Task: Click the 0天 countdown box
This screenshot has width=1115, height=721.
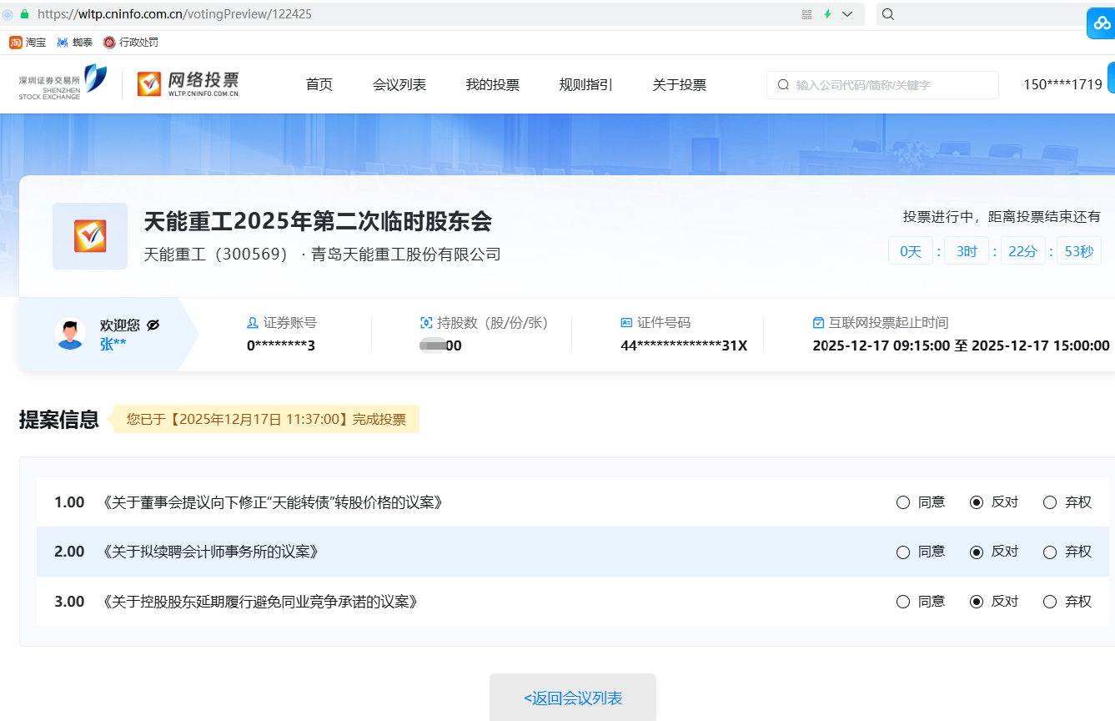Action: coord(911,251)
